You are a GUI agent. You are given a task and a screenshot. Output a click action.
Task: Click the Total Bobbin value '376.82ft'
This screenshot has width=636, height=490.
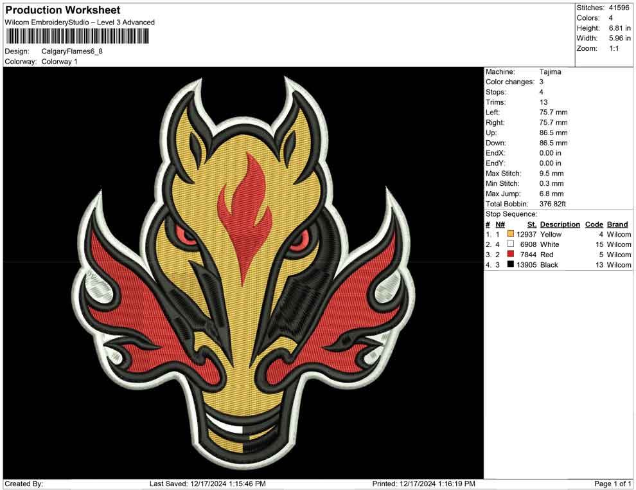[x=552, y=203]
